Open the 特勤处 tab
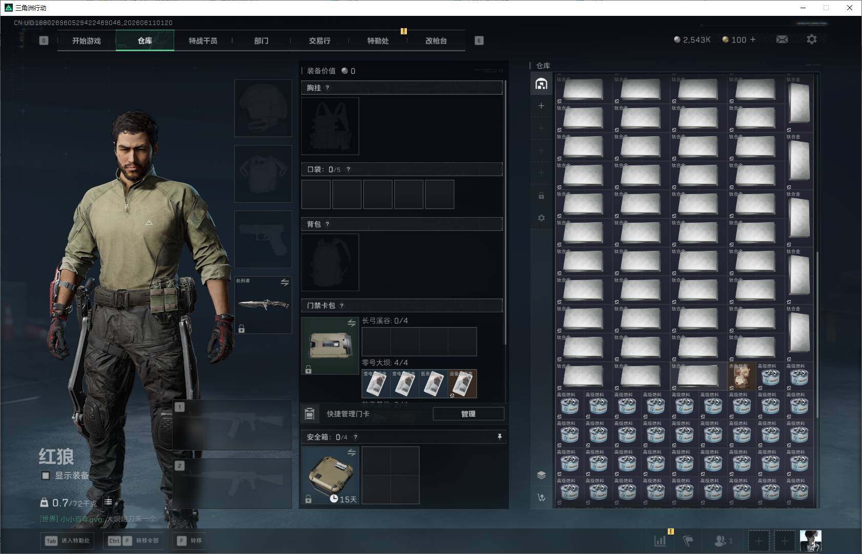The height and width of the screenshot is (554, 862). pyautogui.click(x=378, y=40)
